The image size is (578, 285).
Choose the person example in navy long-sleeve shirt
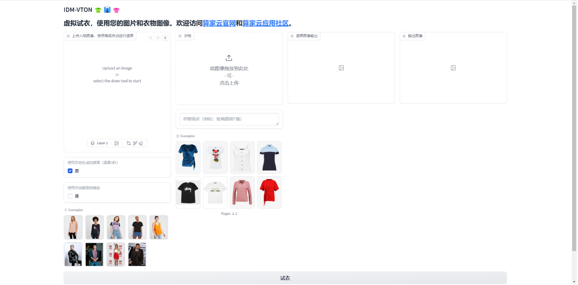click(x=94, y=227)
